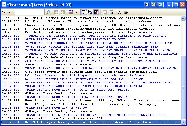Select 'Liquiditätsposition deutlich verschlechtert' headline
This screenshot has height=126, width=187.
(x=91, y=75)
